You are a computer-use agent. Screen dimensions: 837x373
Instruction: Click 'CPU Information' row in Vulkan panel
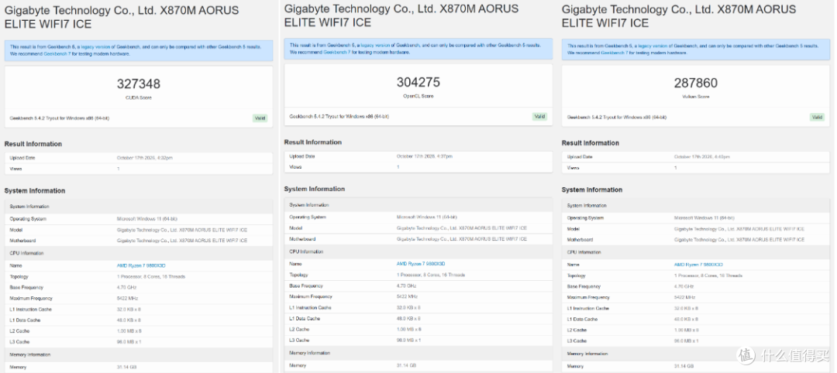[696, 252]
